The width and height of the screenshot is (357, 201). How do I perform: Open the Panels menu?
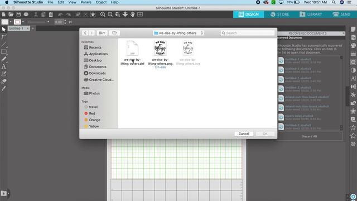click(x=86, y=2)
